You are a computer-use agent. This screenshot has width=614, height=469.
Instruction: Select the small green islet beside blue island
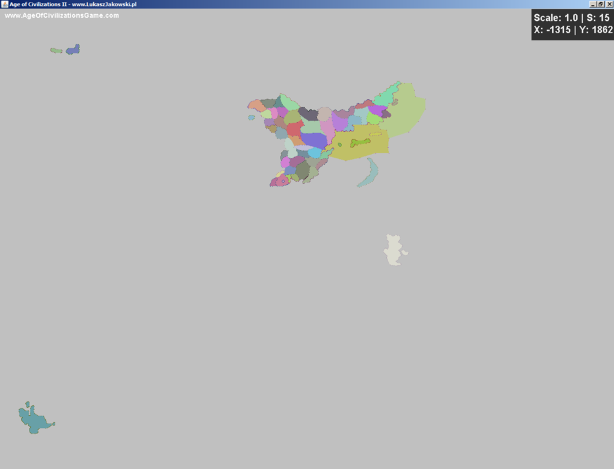(x=56, y=50)
